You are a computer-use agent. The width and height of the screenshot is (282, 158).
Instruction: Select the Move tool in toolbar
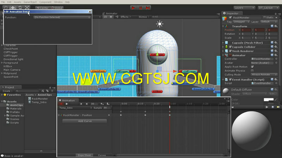[13, 8]
